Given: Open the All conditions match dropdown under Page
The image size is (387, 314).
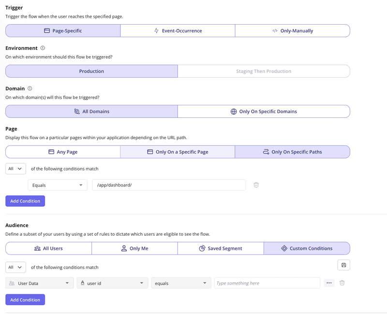Looking at the screenshot, I should pyautogui.click(x=15, y=168).
